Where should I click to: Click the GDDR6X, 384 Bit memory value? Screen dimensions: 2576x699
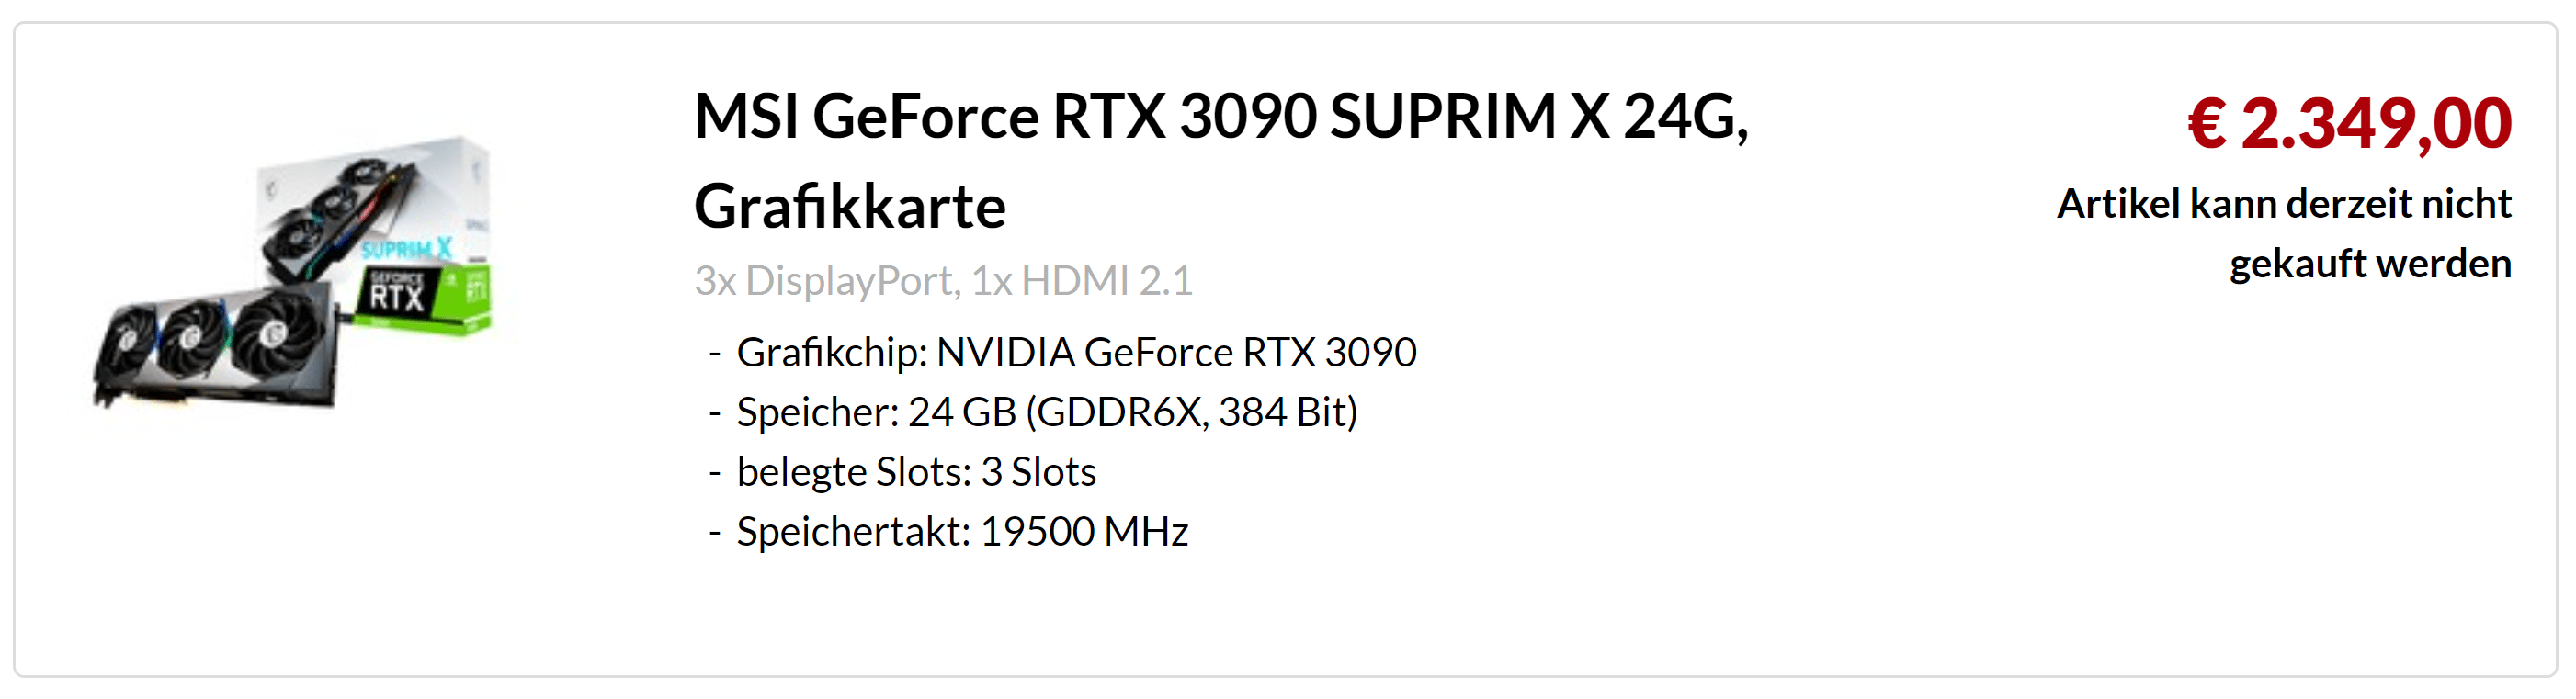(1193, 413)
